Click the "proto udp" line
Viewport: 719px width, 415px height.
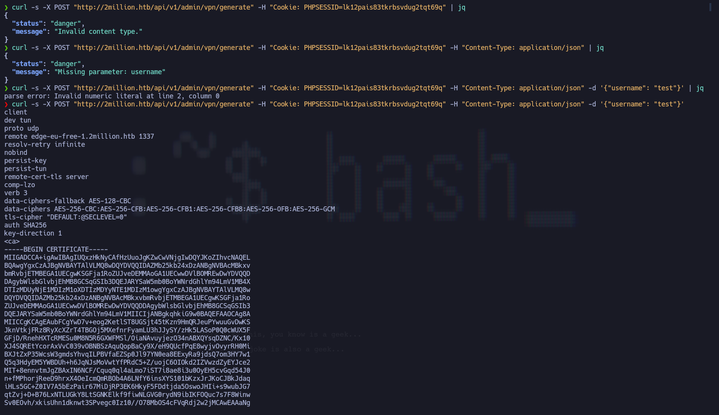(x=22, y=128)
